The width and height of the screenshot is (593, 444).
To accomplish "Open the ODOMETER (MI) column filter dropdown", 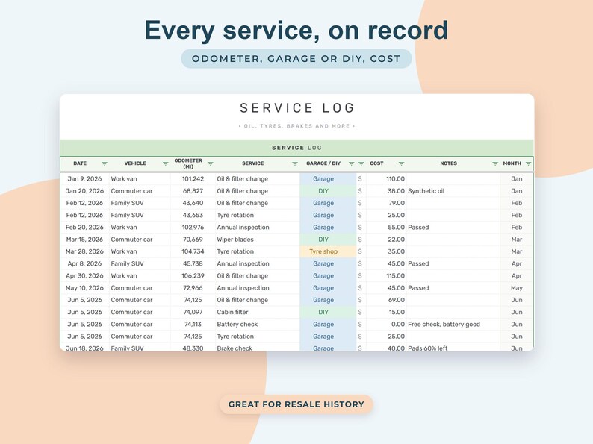I will (211, 163).
